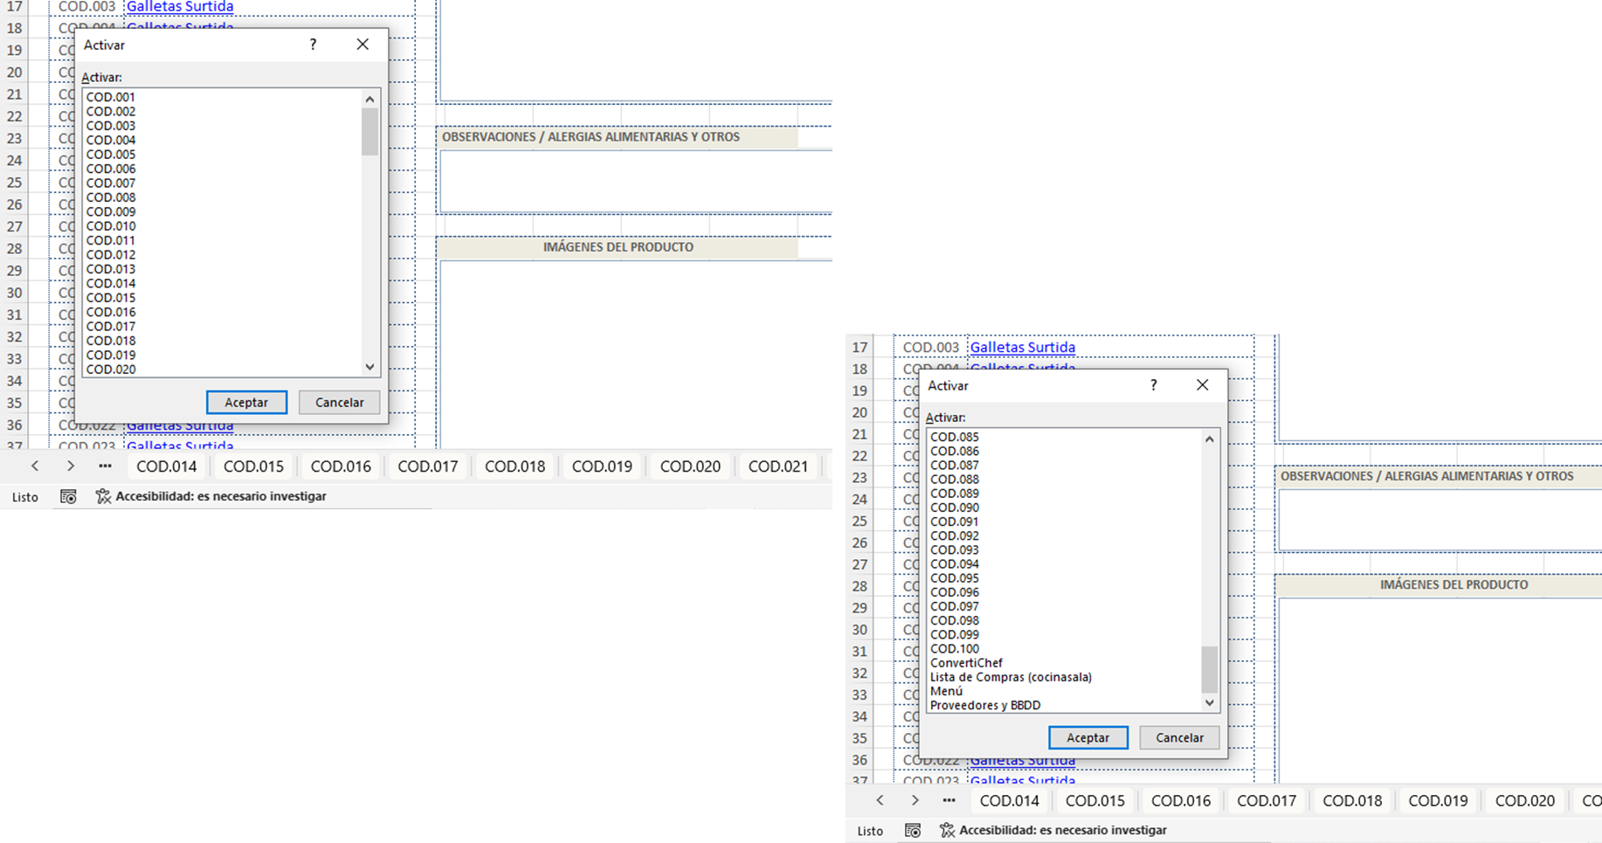Select COD.085 in the Activar list
1602x843 pixels.
tap(955, 437)
